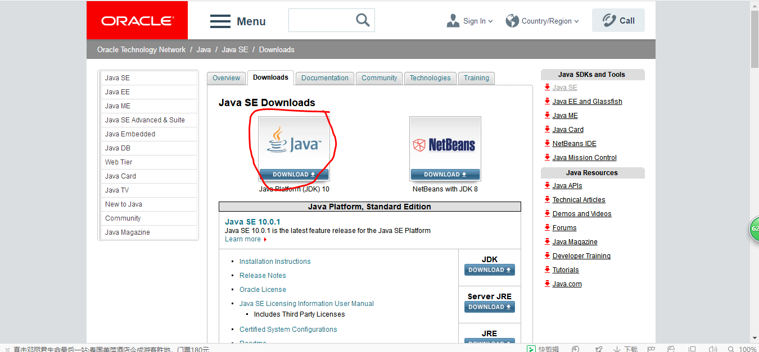The width and height of the screenshot is (759, 352).
Task: Click the red arrow beside Java Card link
Action: 547,129
